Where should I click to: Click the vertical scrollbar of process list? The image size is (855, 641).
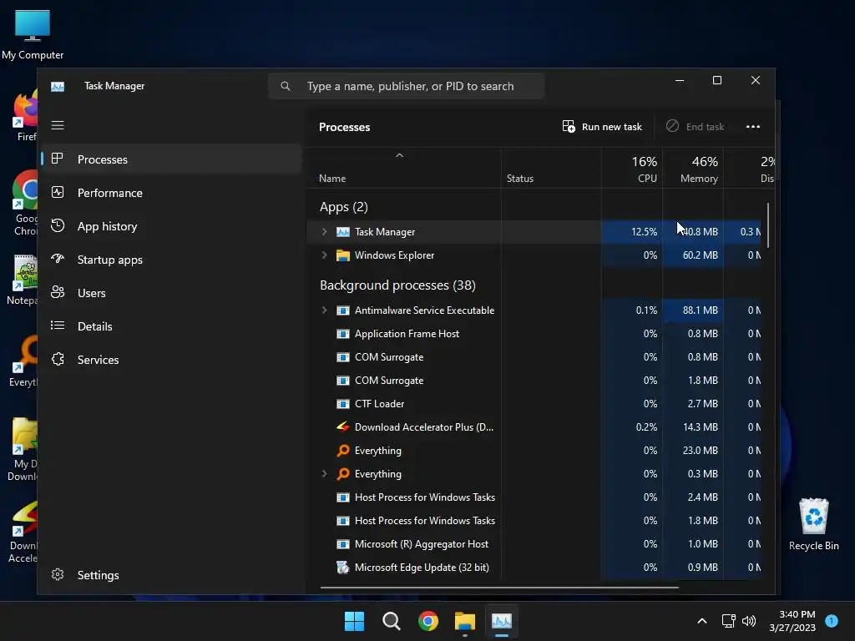click(x=768, y=225)
